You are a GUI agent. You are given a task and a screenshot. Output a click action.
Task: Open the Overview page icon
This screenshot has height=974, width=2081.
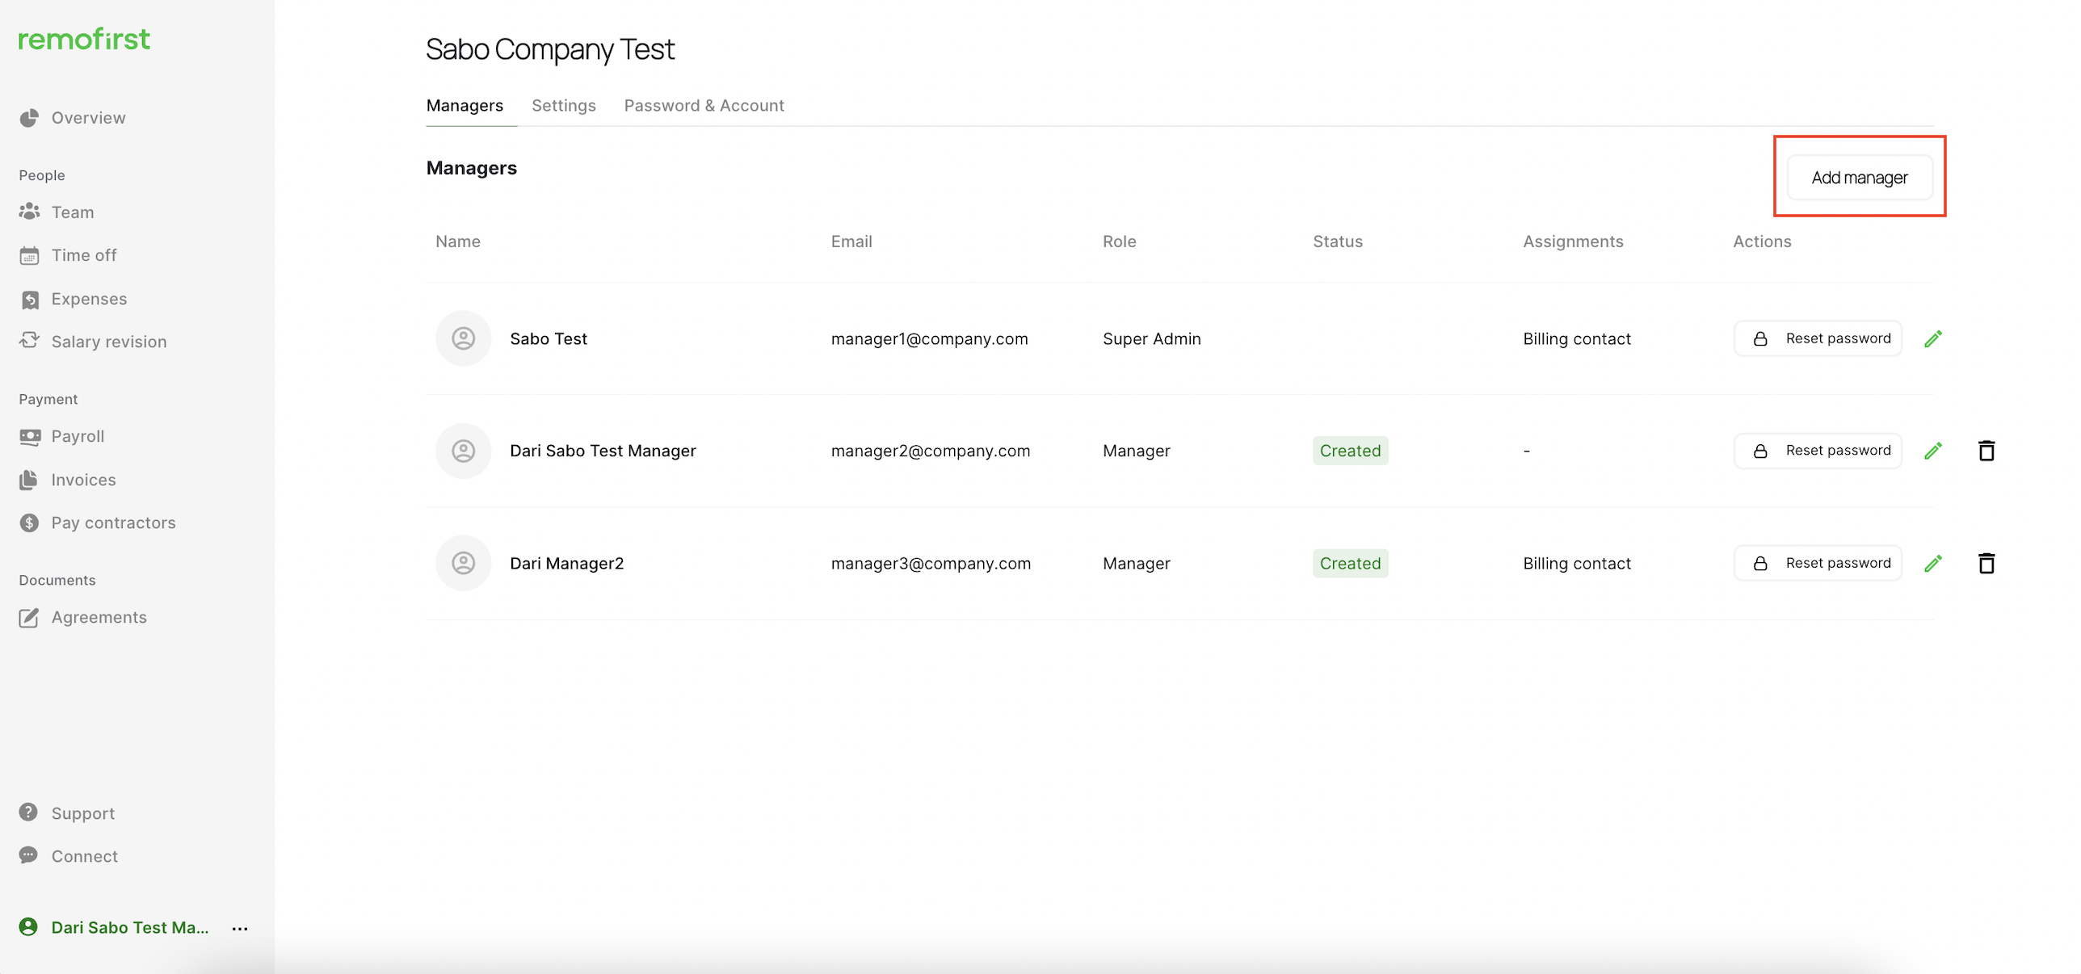[29, 118]
